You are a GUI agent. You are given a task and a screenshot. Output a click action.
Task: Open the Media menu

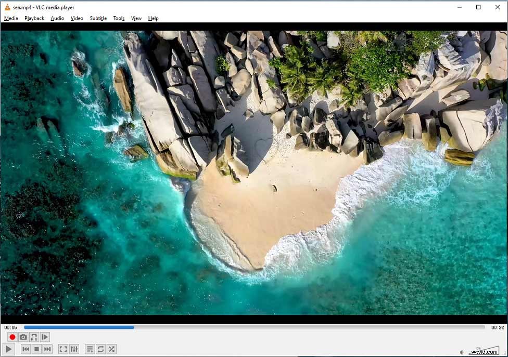pyautogui.click(x=11, y=18)
